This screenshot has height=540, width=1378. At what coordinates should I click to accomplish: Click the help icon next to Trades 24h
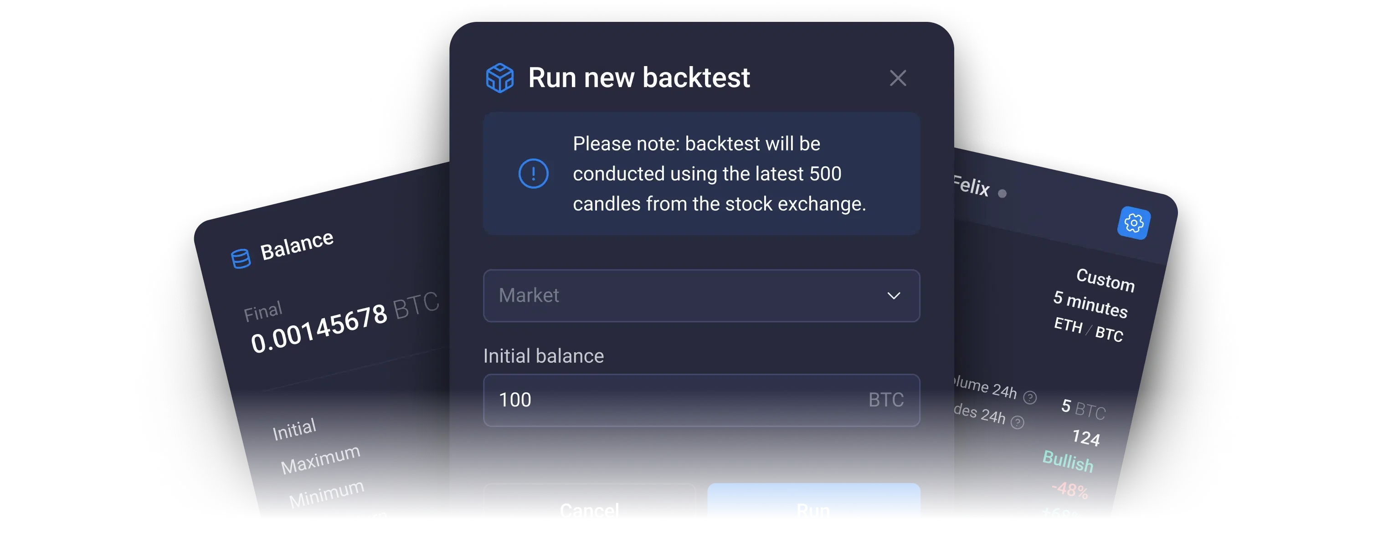[x=1017, y=422]
